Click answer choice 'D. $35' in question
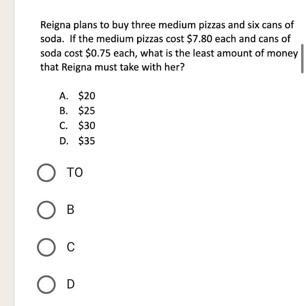 coord(77,141)
